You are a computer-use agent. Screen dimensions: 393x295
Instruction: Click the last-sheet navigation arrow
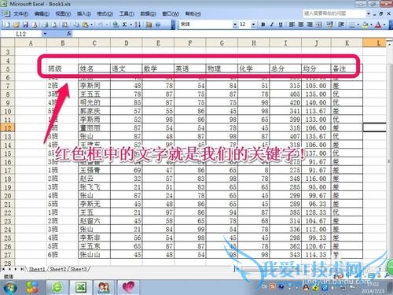click(x=22, y=269)
